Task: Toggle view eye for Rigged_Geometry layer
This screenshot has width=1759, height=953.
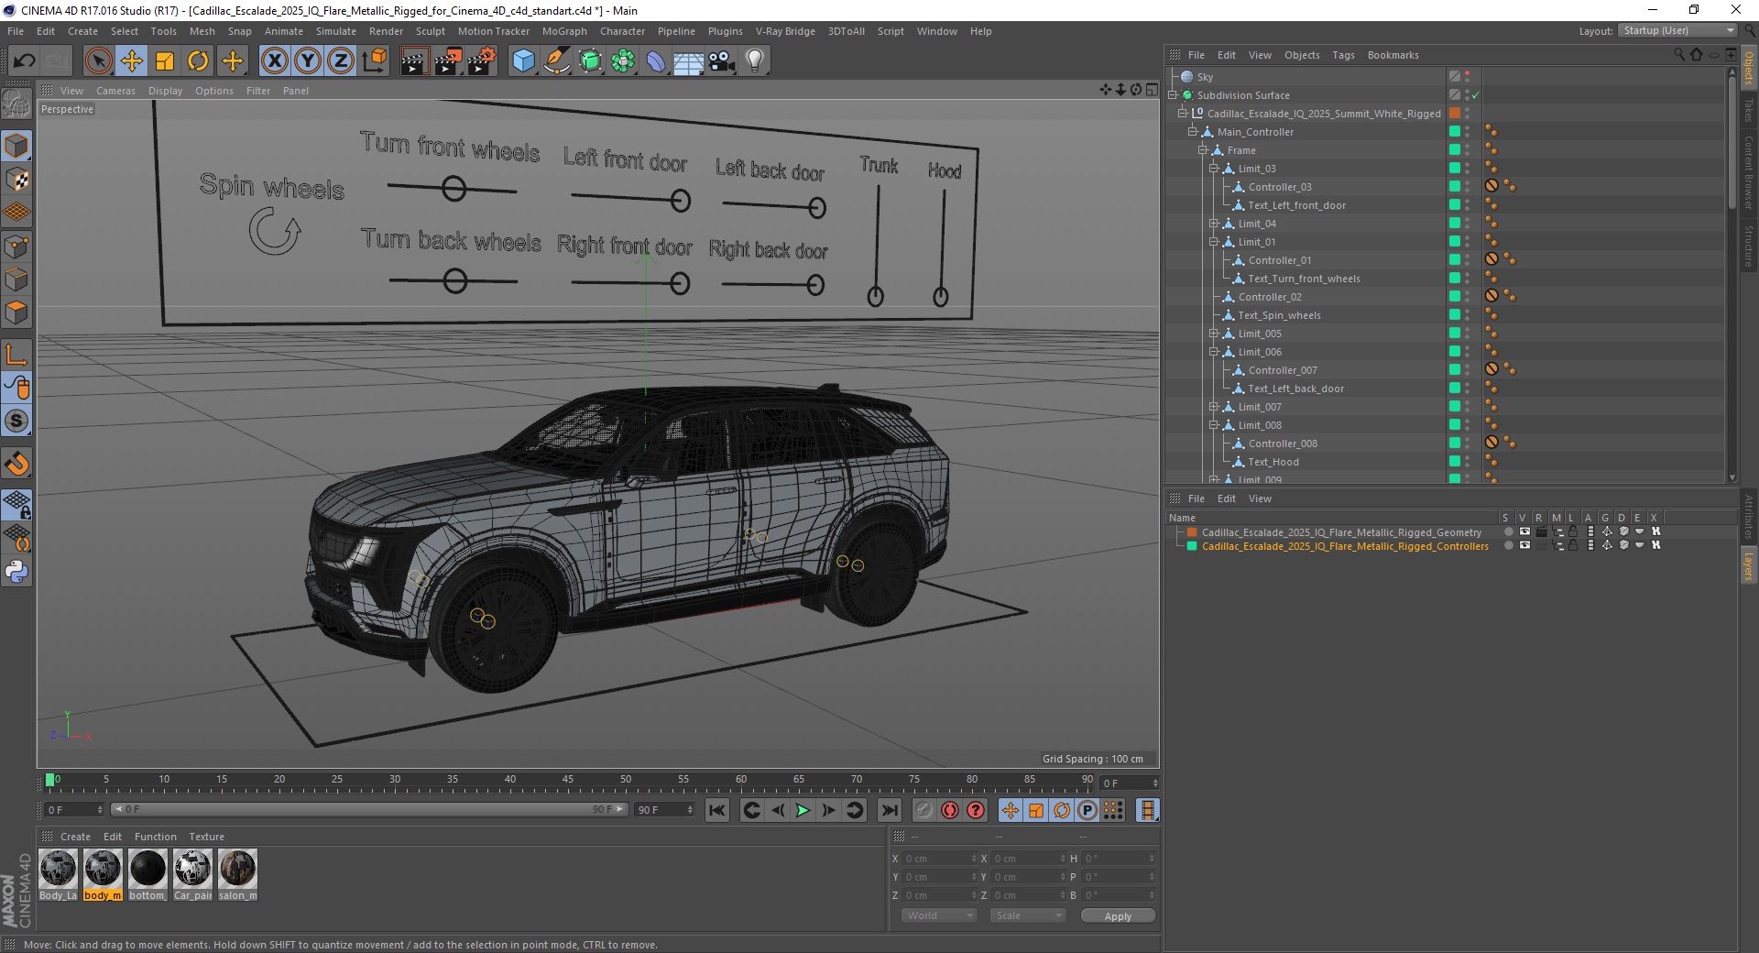Action: (1524, 531)
